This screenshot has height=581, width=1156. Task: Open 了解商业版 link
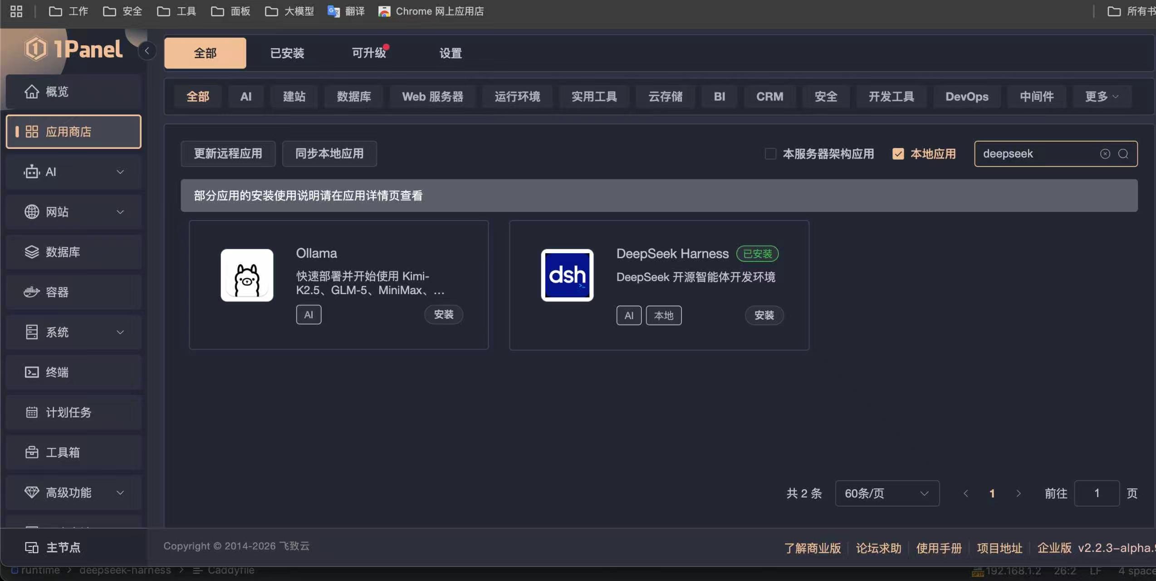[813, 548]
